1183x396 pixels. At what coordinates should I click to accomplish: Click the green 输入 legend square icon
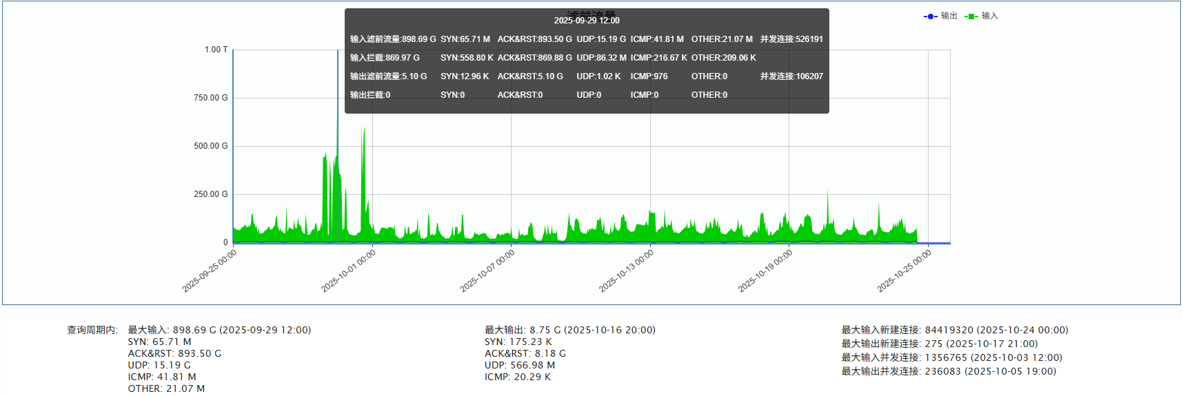click(x=971, y=17)
